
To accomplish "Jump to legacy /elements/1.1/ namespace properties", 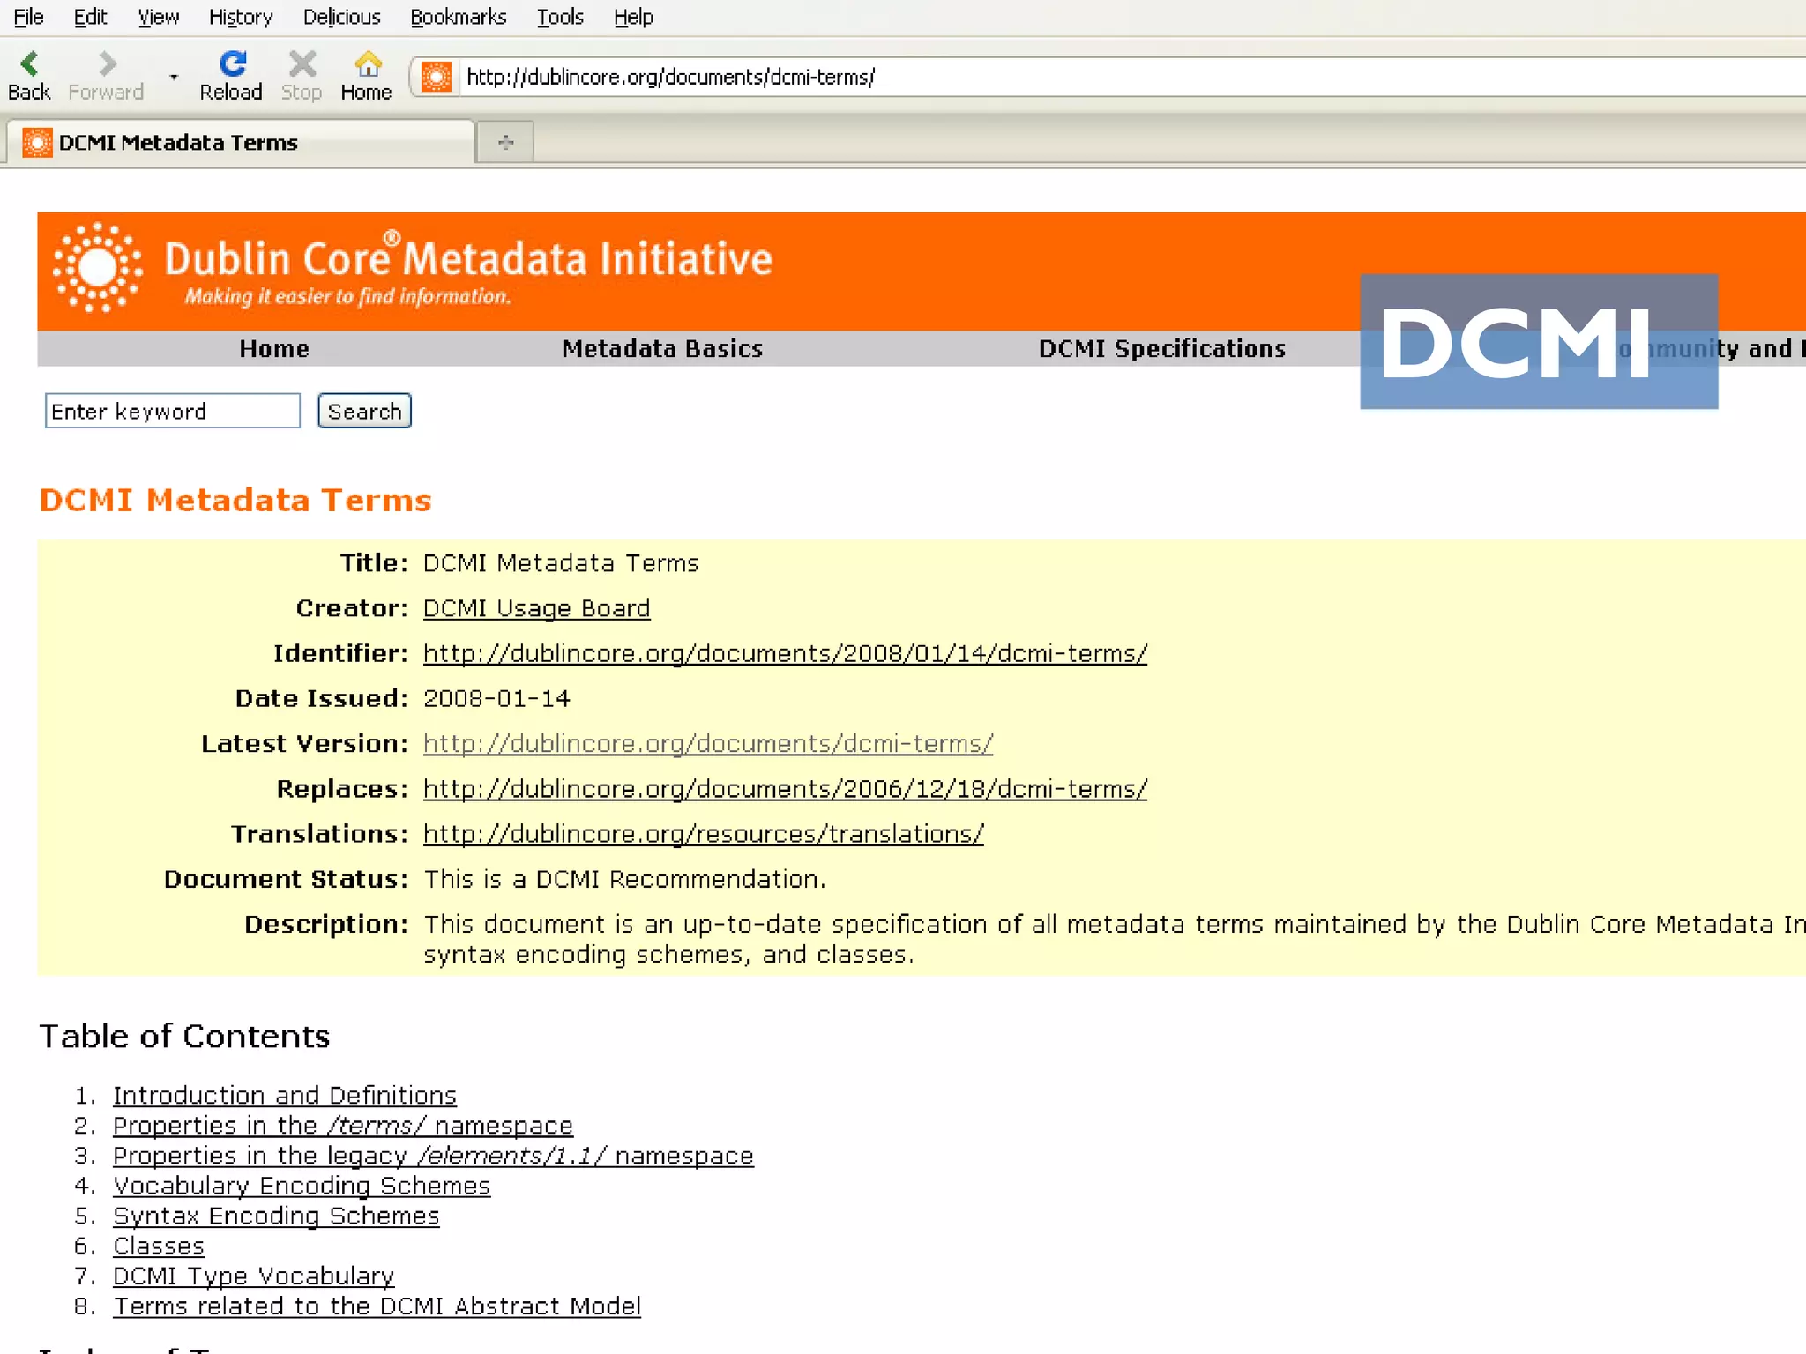I will pyautogui.click(x=433, y=1155).
